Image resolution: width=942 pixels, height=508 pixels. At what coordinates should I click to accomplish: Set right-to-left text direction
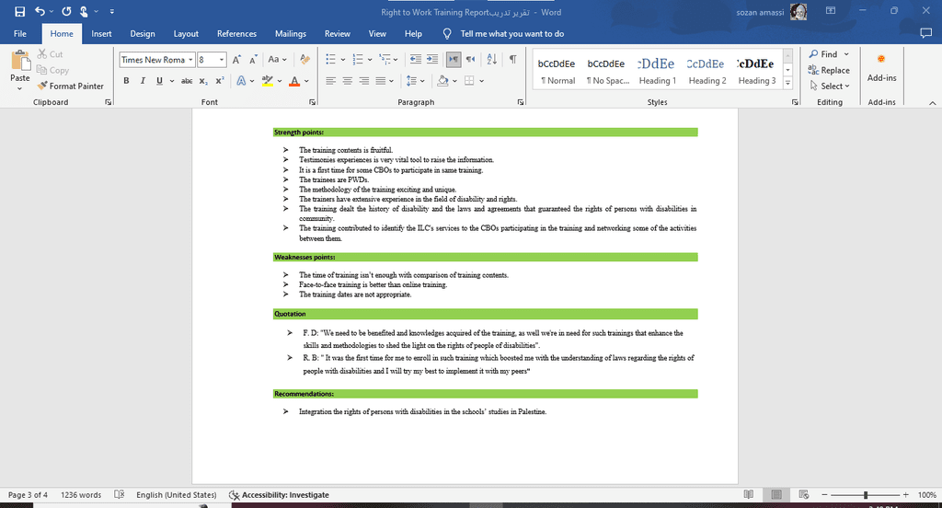[470, 59]
